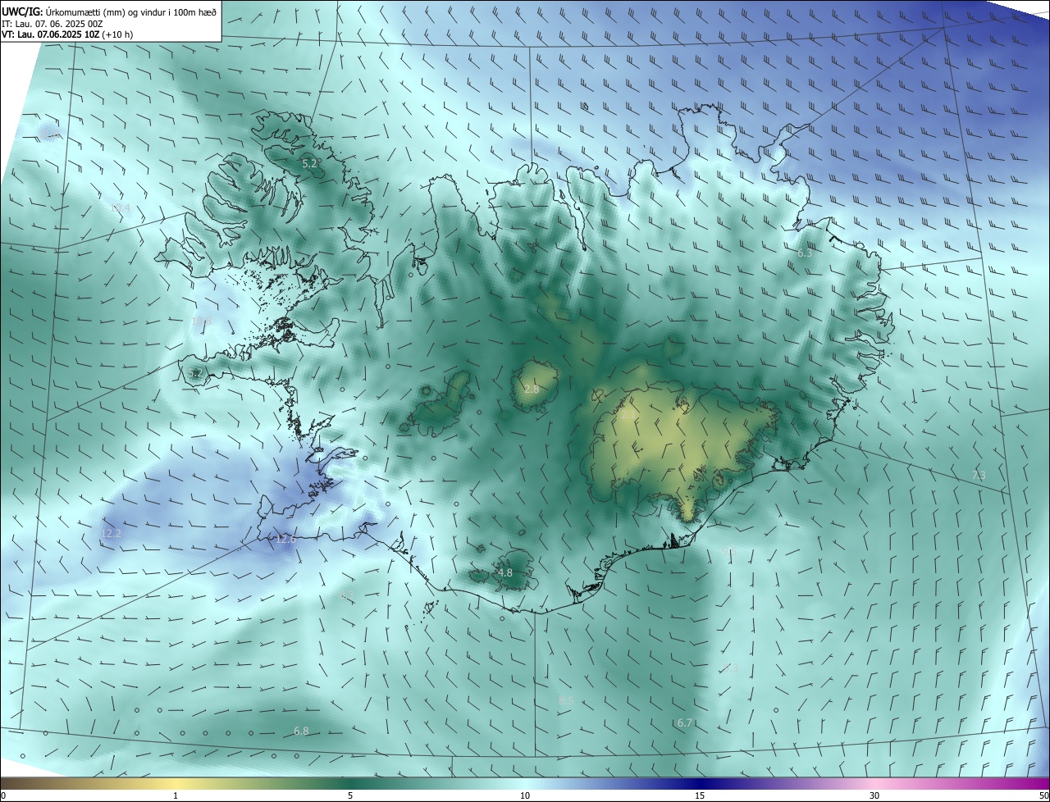Click the "50" end of the color scale
Screen dimensions: 1050x802
click(1043, 795)
